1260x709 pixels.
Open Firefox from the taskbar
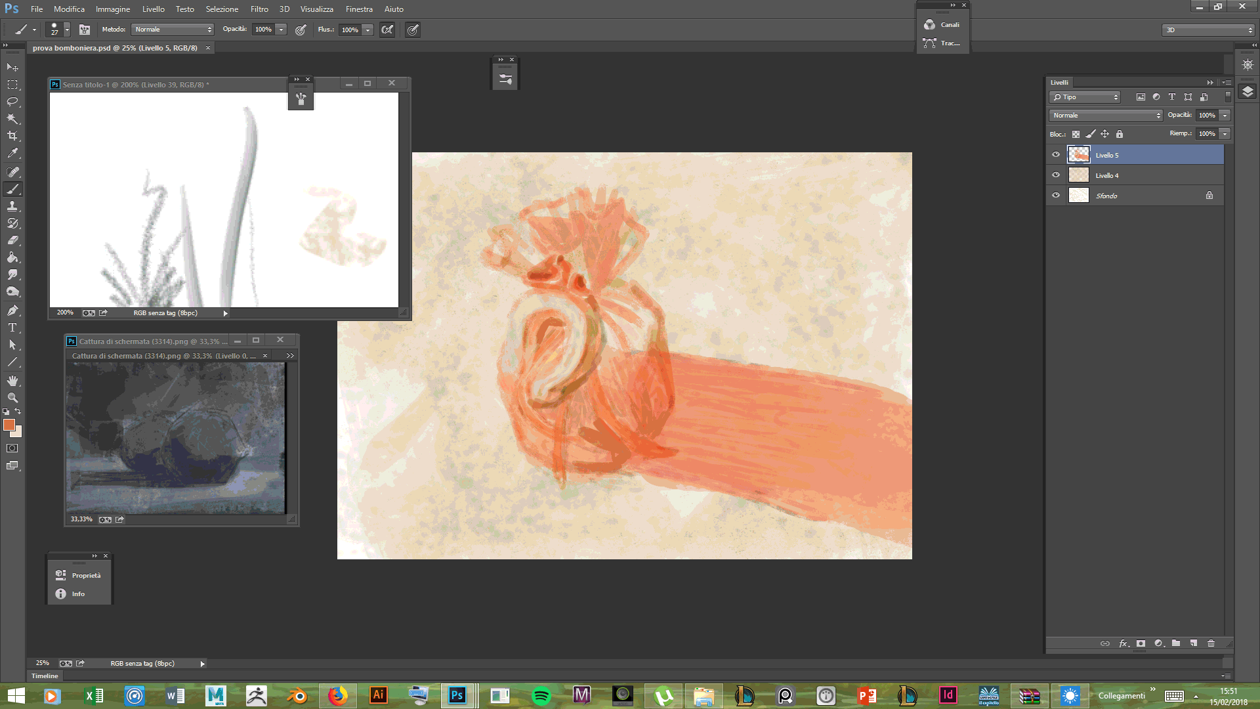(338, 696)
